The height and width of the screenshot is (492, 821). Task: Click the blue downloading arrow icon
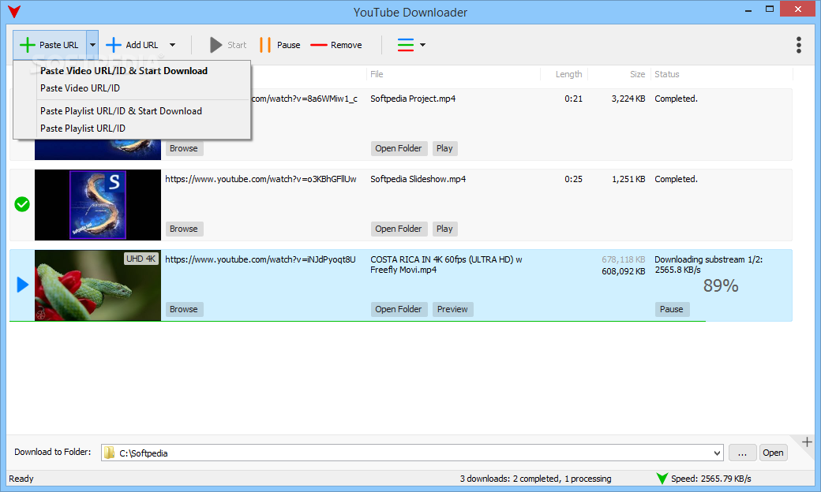[x=23, y=285]
